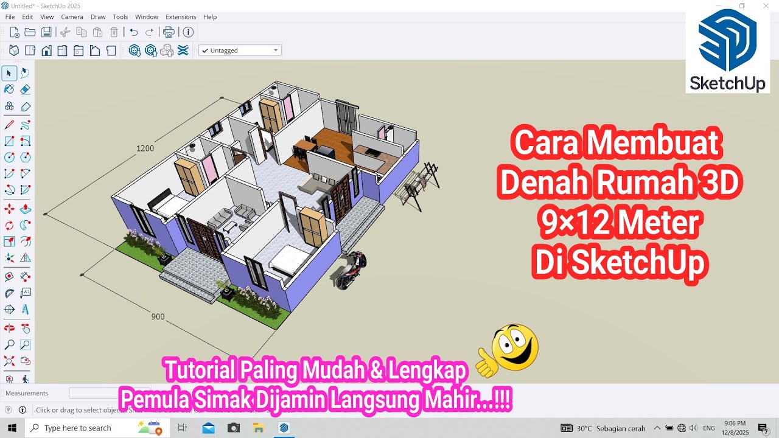Screen dimensions: 779x438
Task: Choose the Freehand tool
Action: tap(25, 125)
